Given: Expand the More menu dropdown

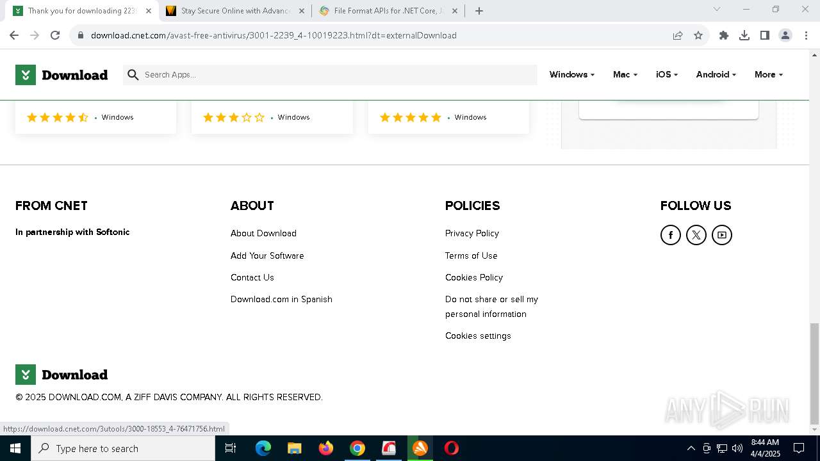Looking at the screenshot, I should click(x=769, y=75).
